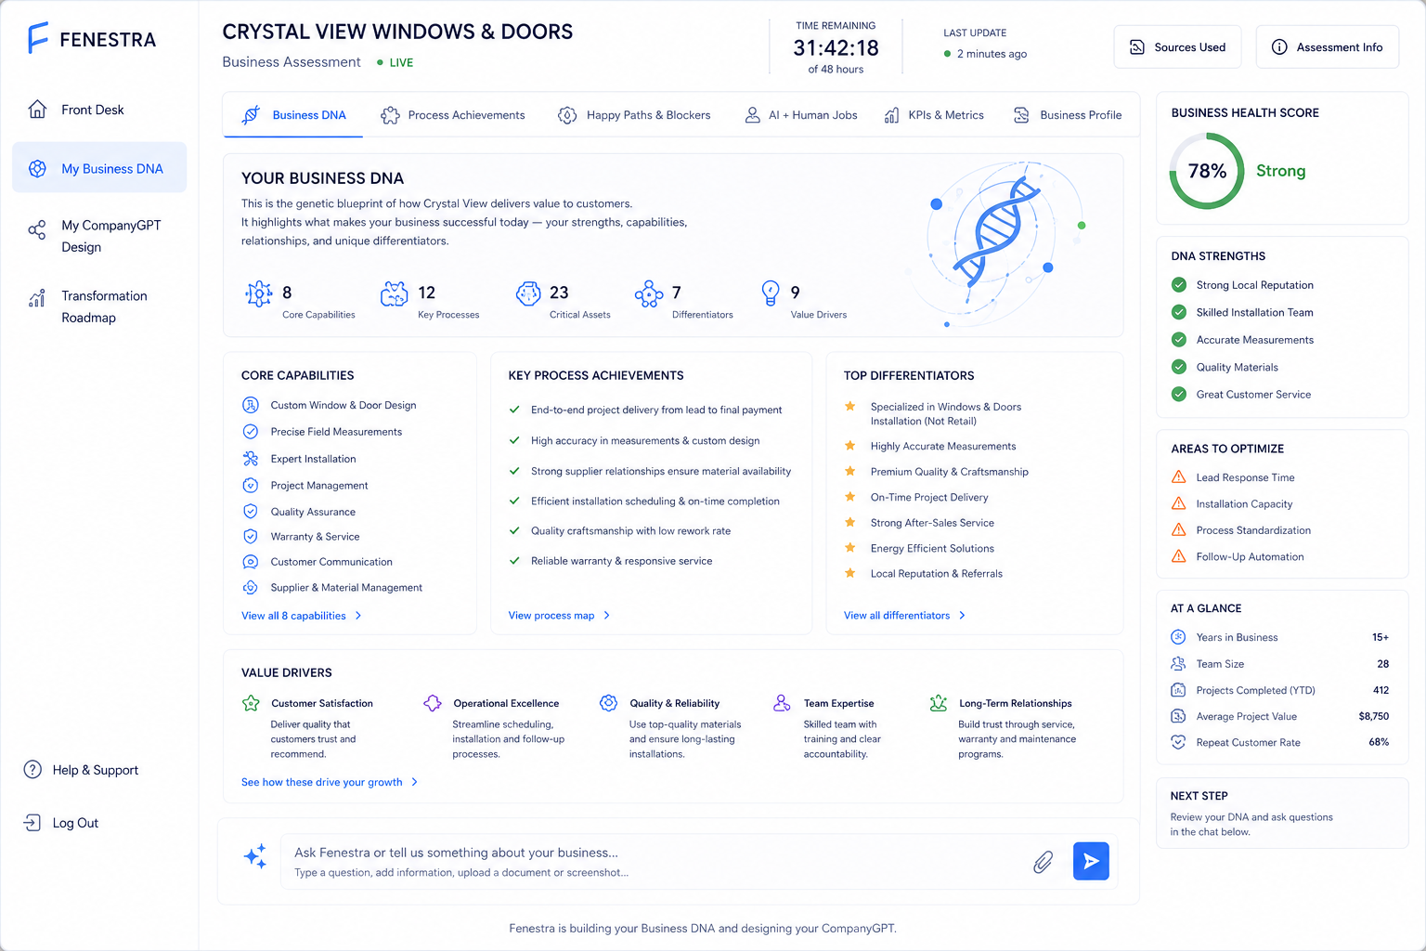The height and width of the screenshot is (951, 1426).
Task: Click the paperclip attachment icon
Action: click(x=1044, y=862)
